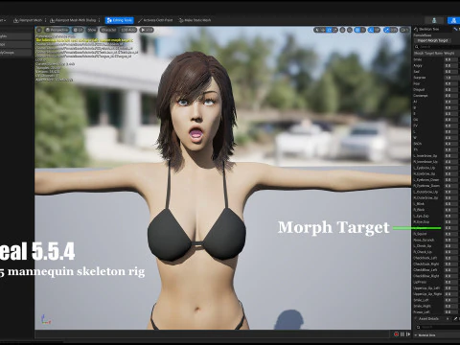Choose the Scale gizmo icon
Image resolution: width=460 pixels, height=345 pixels.
pos(335,30)
